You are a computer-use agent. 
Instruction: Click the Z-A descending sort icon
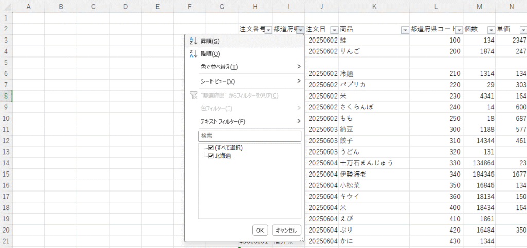coord(194,53)
